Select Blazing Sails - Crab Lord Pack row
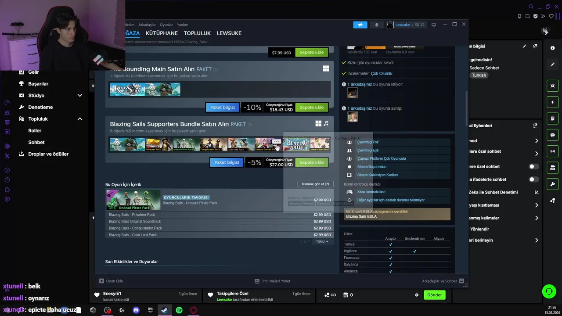This screenshot has width=562, height=316. click(x=220, y=235)
